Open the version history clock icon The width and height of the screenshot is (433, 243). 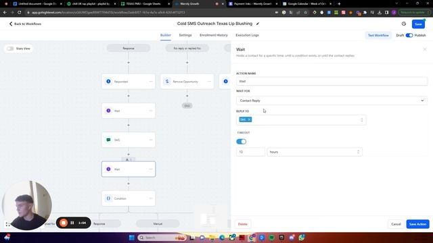point(404,24)
